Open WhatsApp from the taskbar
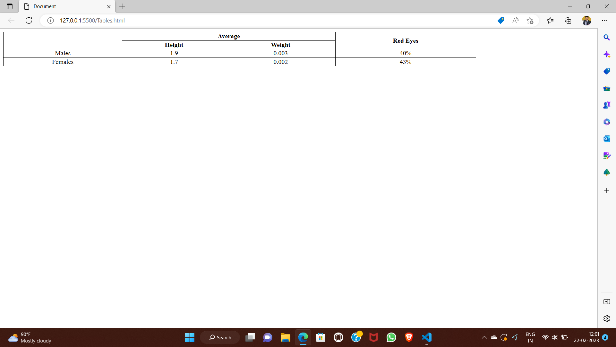This screenshot has height=347, width=616. pyautogui.click(x=391, y=337)
